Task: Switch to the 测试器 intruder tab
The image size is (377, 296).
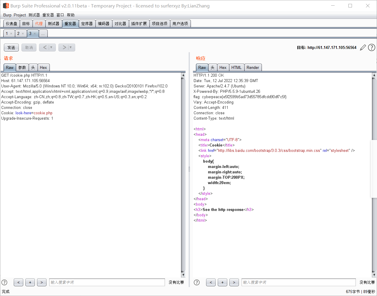Action: (54, 24)
